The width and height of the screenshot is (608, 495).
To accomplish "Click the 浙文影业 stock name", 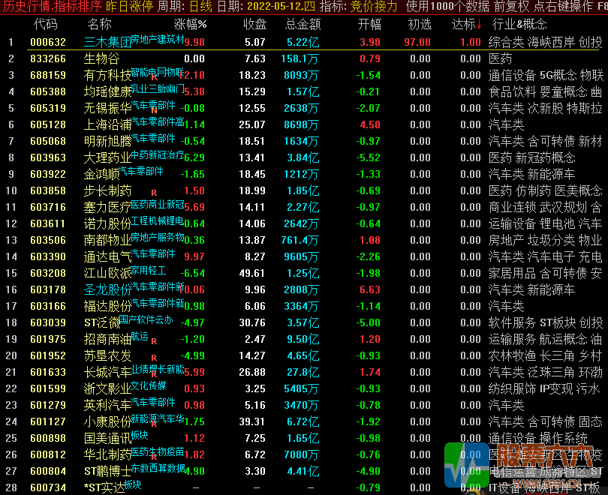I will click(107, 388).
